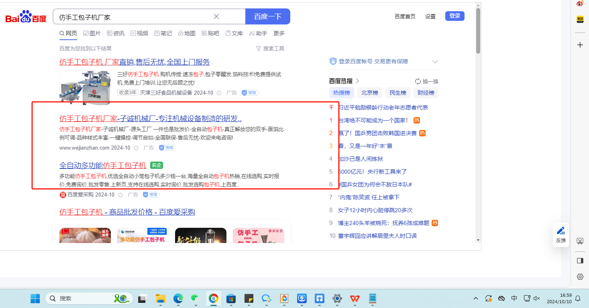Refresh hot searches with 换一换
This screenshot has width=589, height=308.
pos(426,81)
